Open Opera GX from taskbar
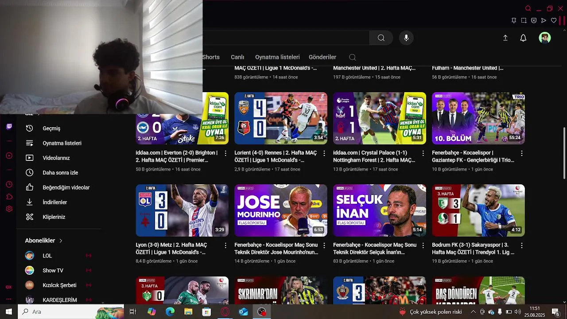The image size is (567, 319). (x=225, y=312)
